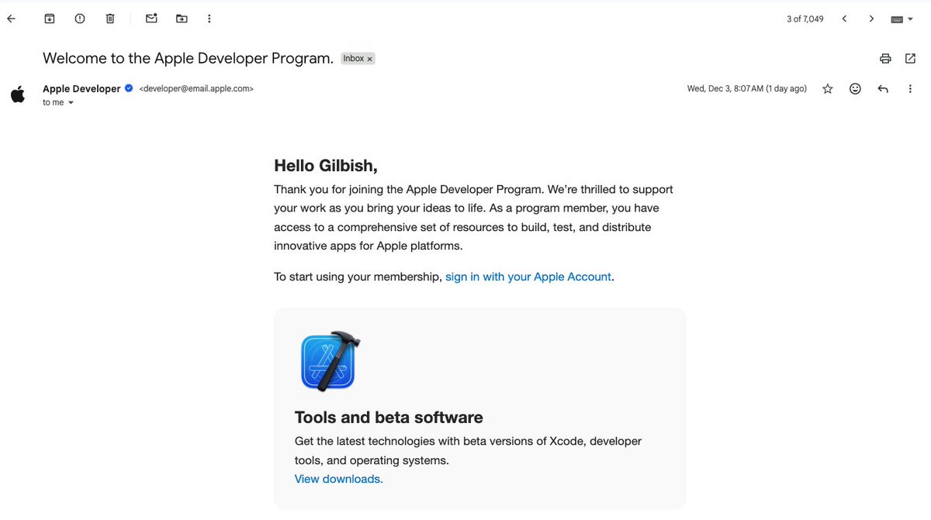Click the Xcode hammer app icon

click(330, 360)
